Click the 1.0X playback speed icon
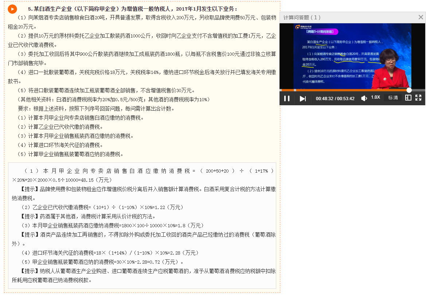426x295 pixels. (x=376, y=98)
